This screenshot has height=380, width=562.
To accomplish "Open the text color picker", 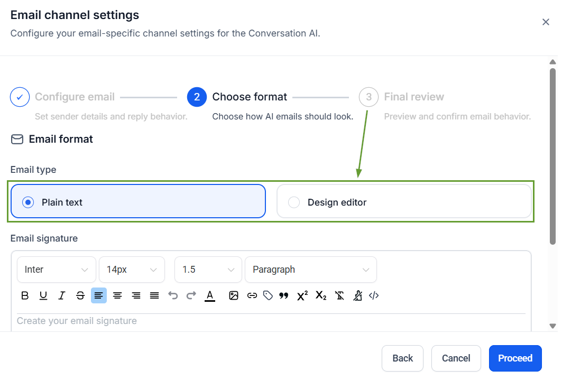I will (210, 295).
